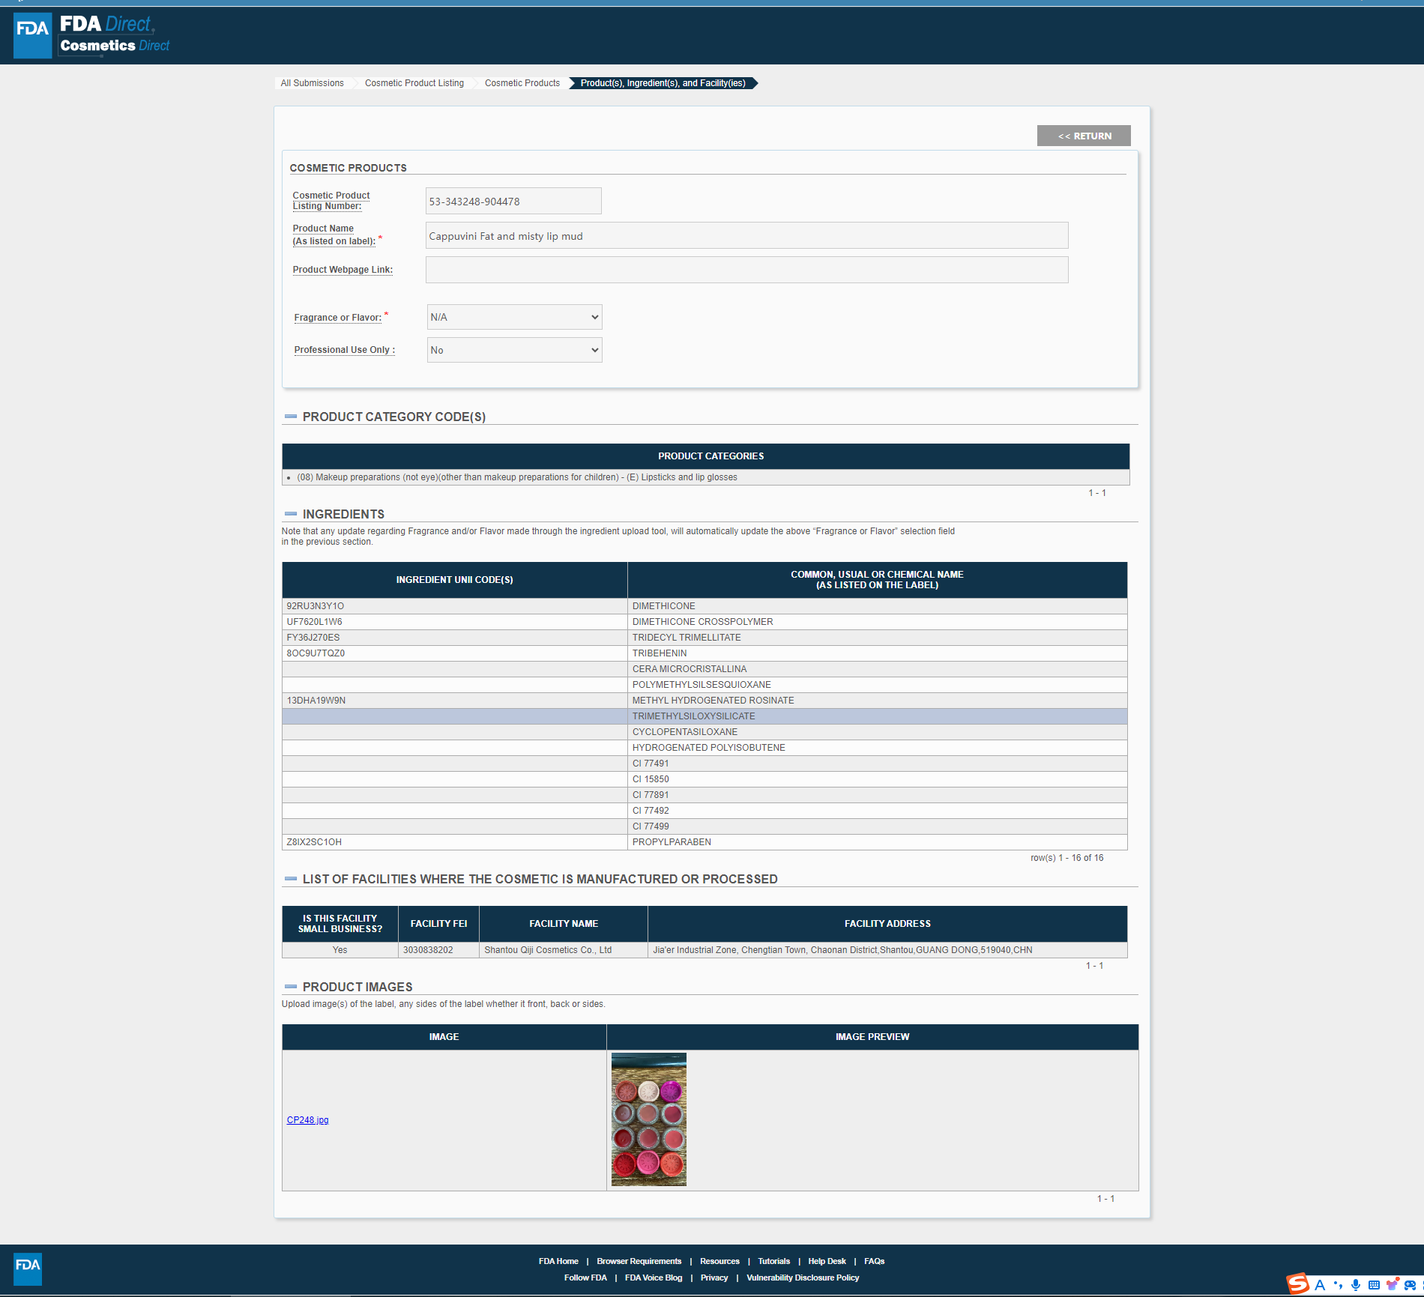Image resolution: width=1424 pixels, height=1297 pixels.
Task: Click the Product Webpage Link field
Action: (x=746, y=270)
